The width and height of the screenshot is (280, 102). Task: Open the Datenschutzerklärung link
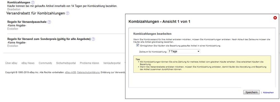(x=88, y=72)
